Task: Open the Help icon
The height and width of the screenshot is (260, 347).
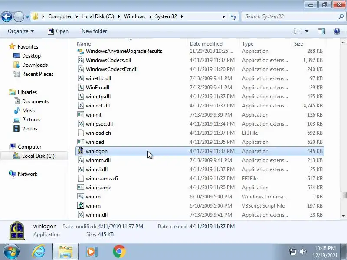Action: coord(337,31)
